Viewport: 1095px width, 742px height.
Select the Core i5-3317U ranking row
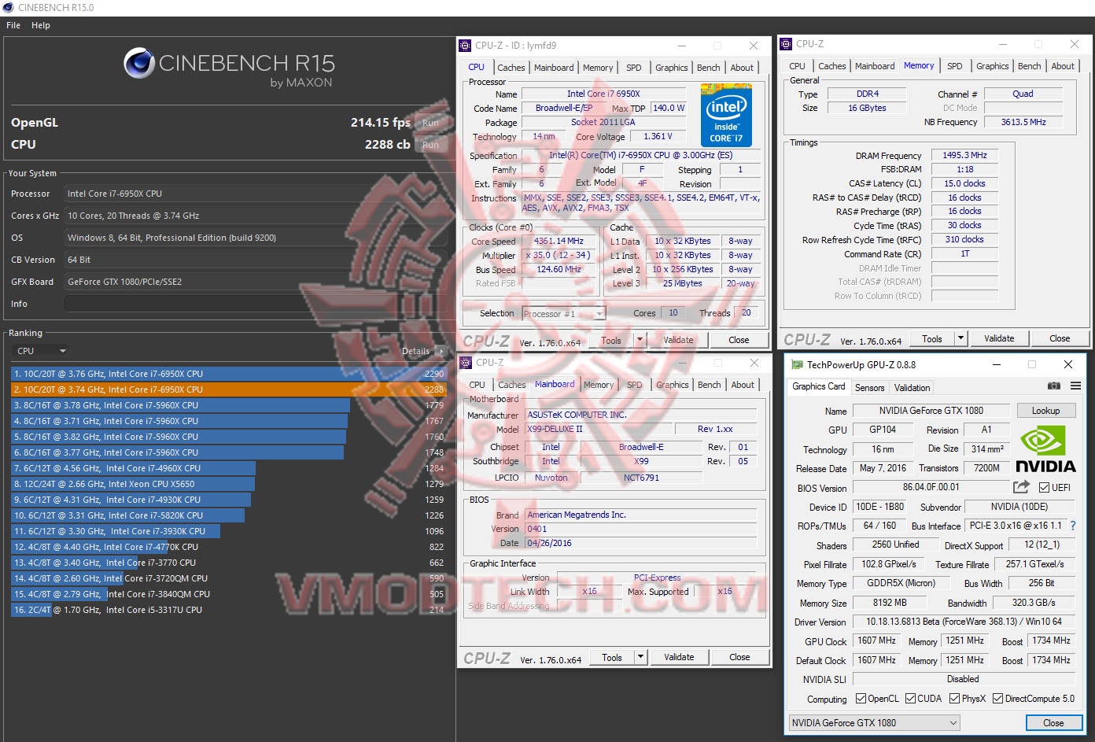pos(229,610)
